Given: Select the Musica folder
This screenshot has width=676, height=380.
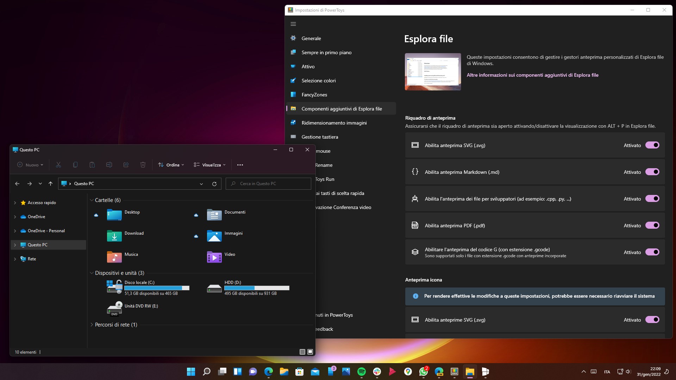Looking at the screenshot, I should pos(123,257).
